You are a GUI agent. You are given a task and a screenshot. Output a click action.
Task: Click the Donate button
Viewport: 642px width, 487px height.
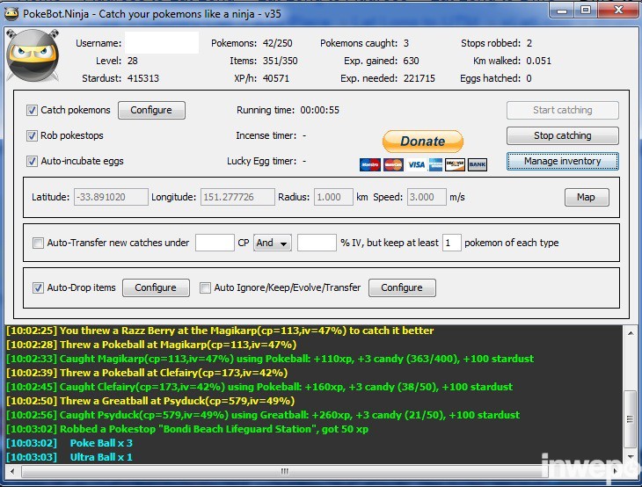pyautogui.click(x=423, y=142)
